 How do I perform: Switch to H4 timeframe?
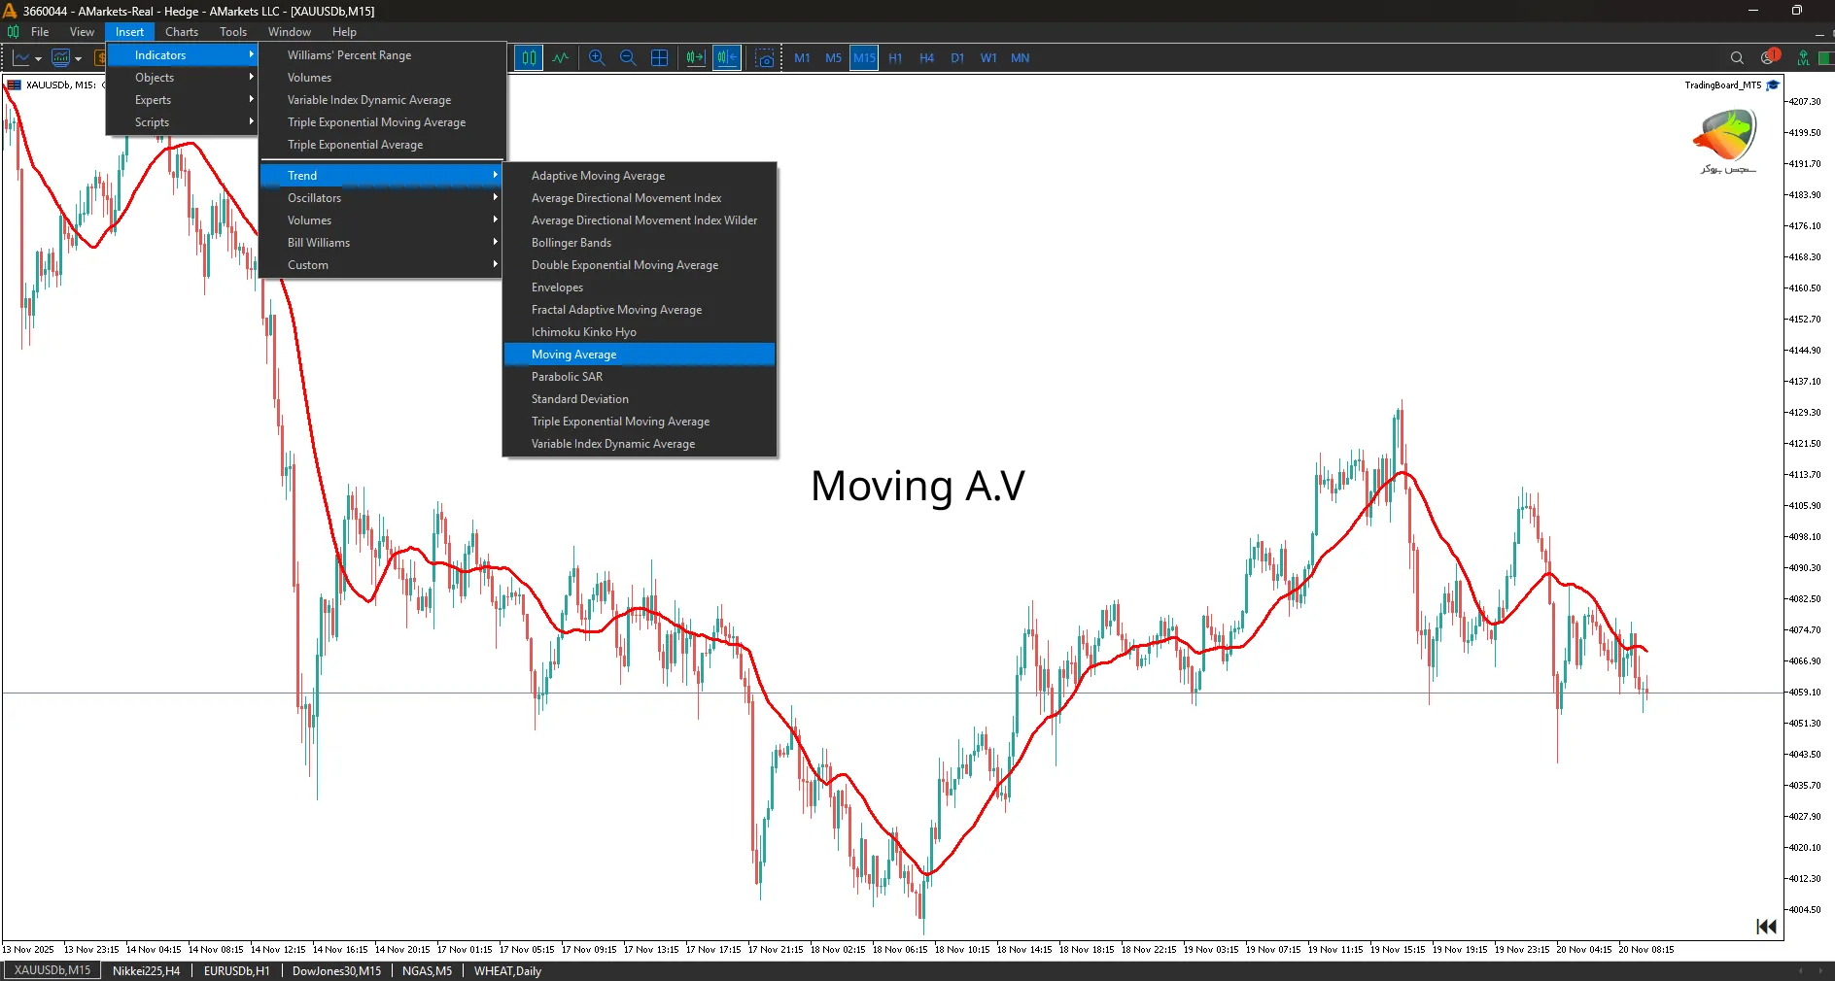(x=926, y=58)
